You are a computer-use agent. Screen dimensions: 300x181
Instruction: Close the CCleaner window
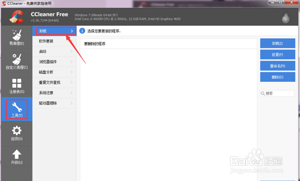[291, 2]
